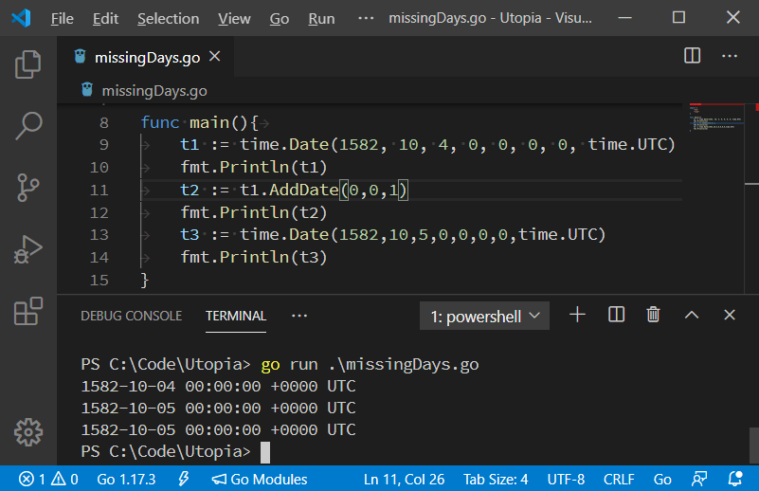Viewport: 759px width, 491px height.
Task: Open the Edit menu
Action: 105,18
